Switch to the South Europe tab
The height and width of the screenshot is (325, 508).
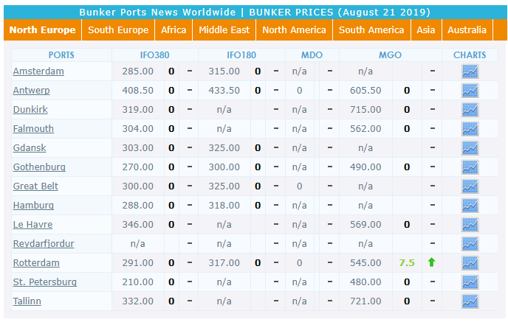click(118, 29)
